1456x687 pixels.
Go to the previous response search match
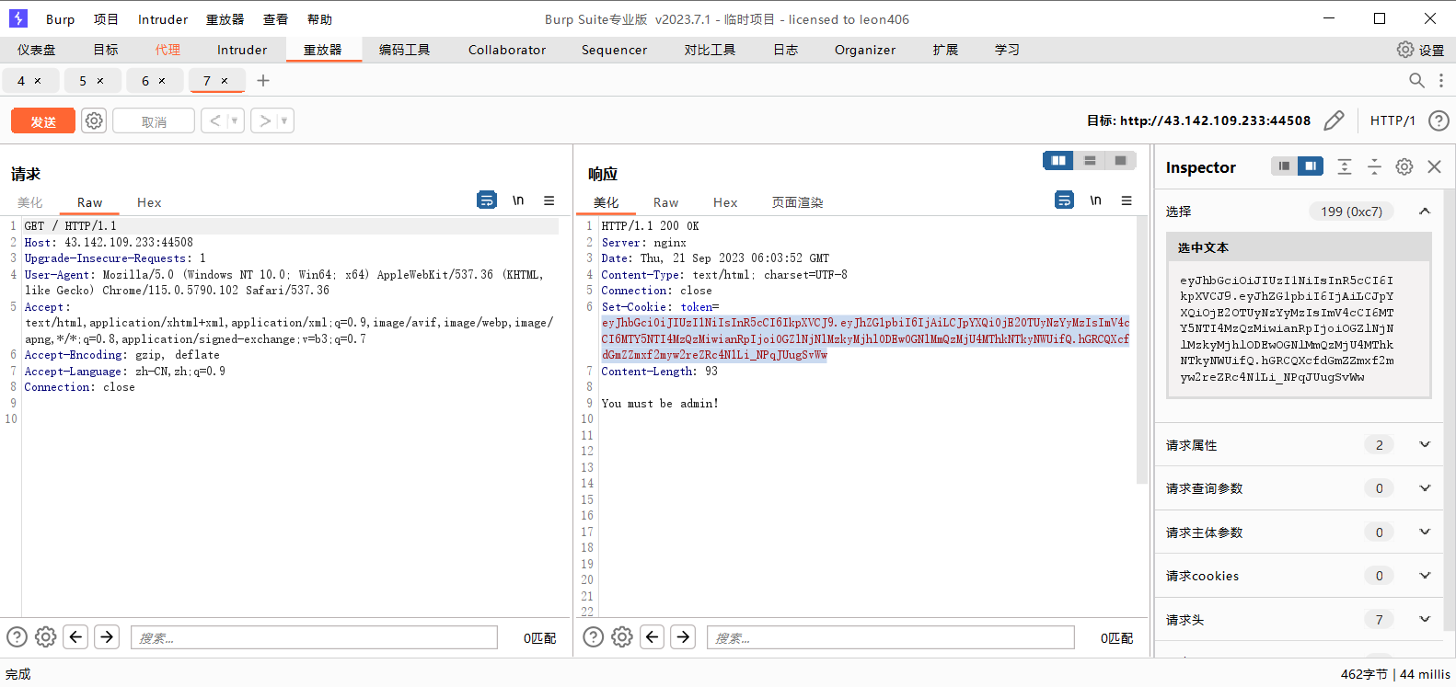tap(653, 636)
